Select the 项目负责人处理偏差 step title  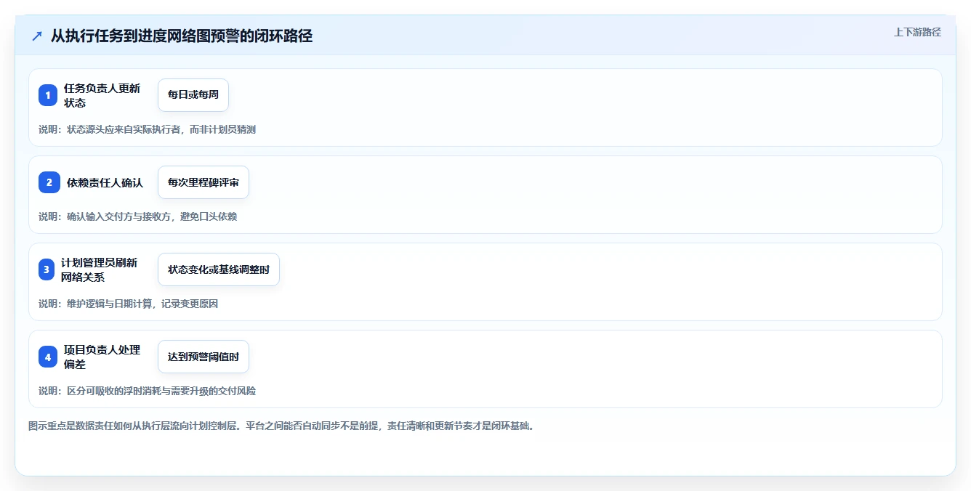(102, 357)
